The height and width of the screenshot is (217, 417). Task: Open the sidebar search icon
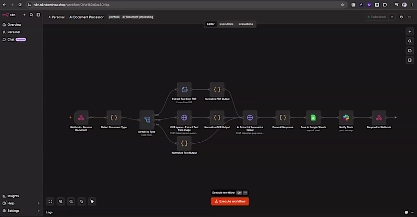pyautogui.click(x=31, y=15)
